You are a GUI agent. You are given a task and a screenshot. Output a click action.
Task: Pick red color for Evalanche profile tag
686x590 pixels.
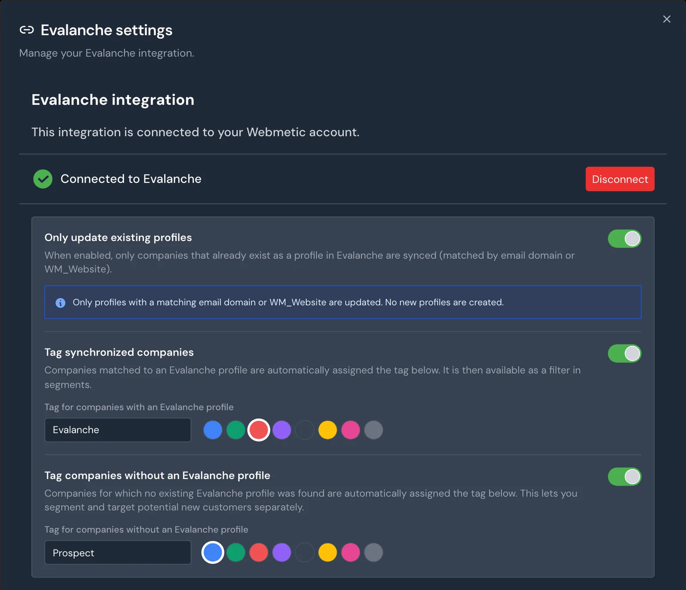tap(259, 430)
